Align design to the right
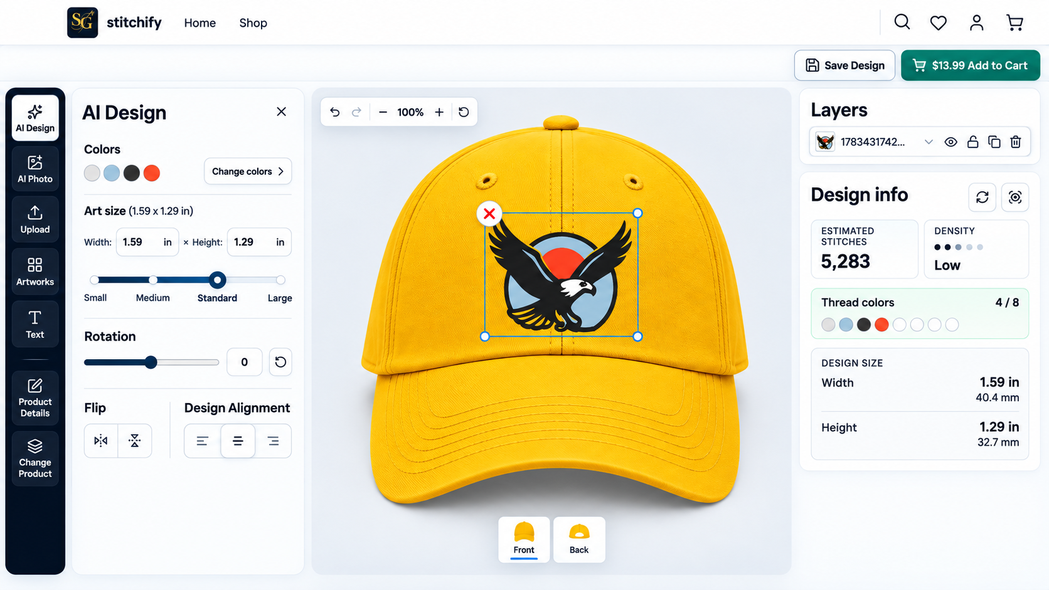 click(274, 441)
